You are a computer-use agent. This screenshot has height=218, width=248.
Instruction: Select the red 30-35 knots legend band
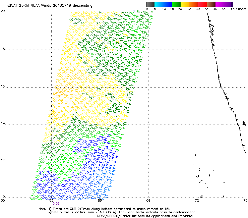pyautogui.click(x=202, y=4)
